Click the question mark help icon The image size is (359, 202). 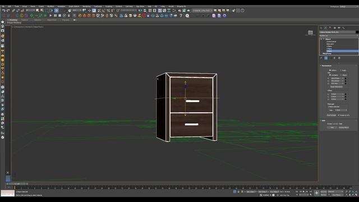(x=181, y=16)
